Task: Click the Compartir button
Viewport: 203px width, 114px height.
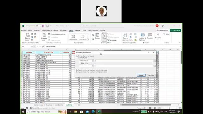Action: tap(175, 30)
